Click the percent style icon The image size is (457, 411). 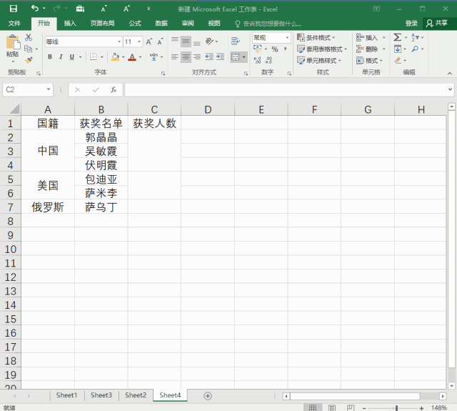click(x=275, y=49)
